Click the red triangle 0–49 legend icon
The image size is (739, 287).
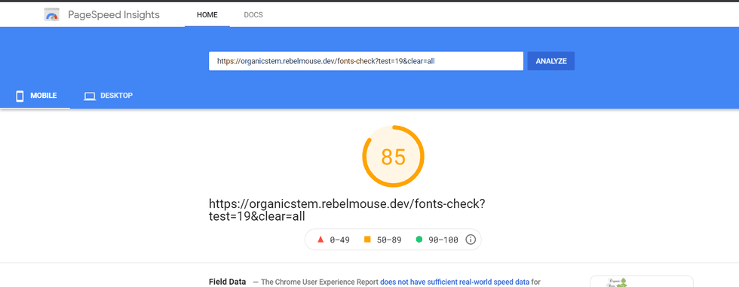click(x=320, y=240)
